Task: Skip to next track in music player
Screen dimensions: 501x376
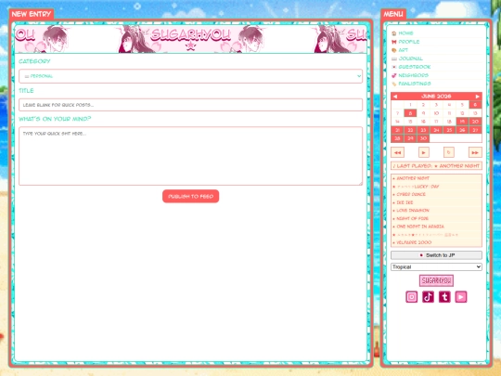Action: [x=475, y=152]
